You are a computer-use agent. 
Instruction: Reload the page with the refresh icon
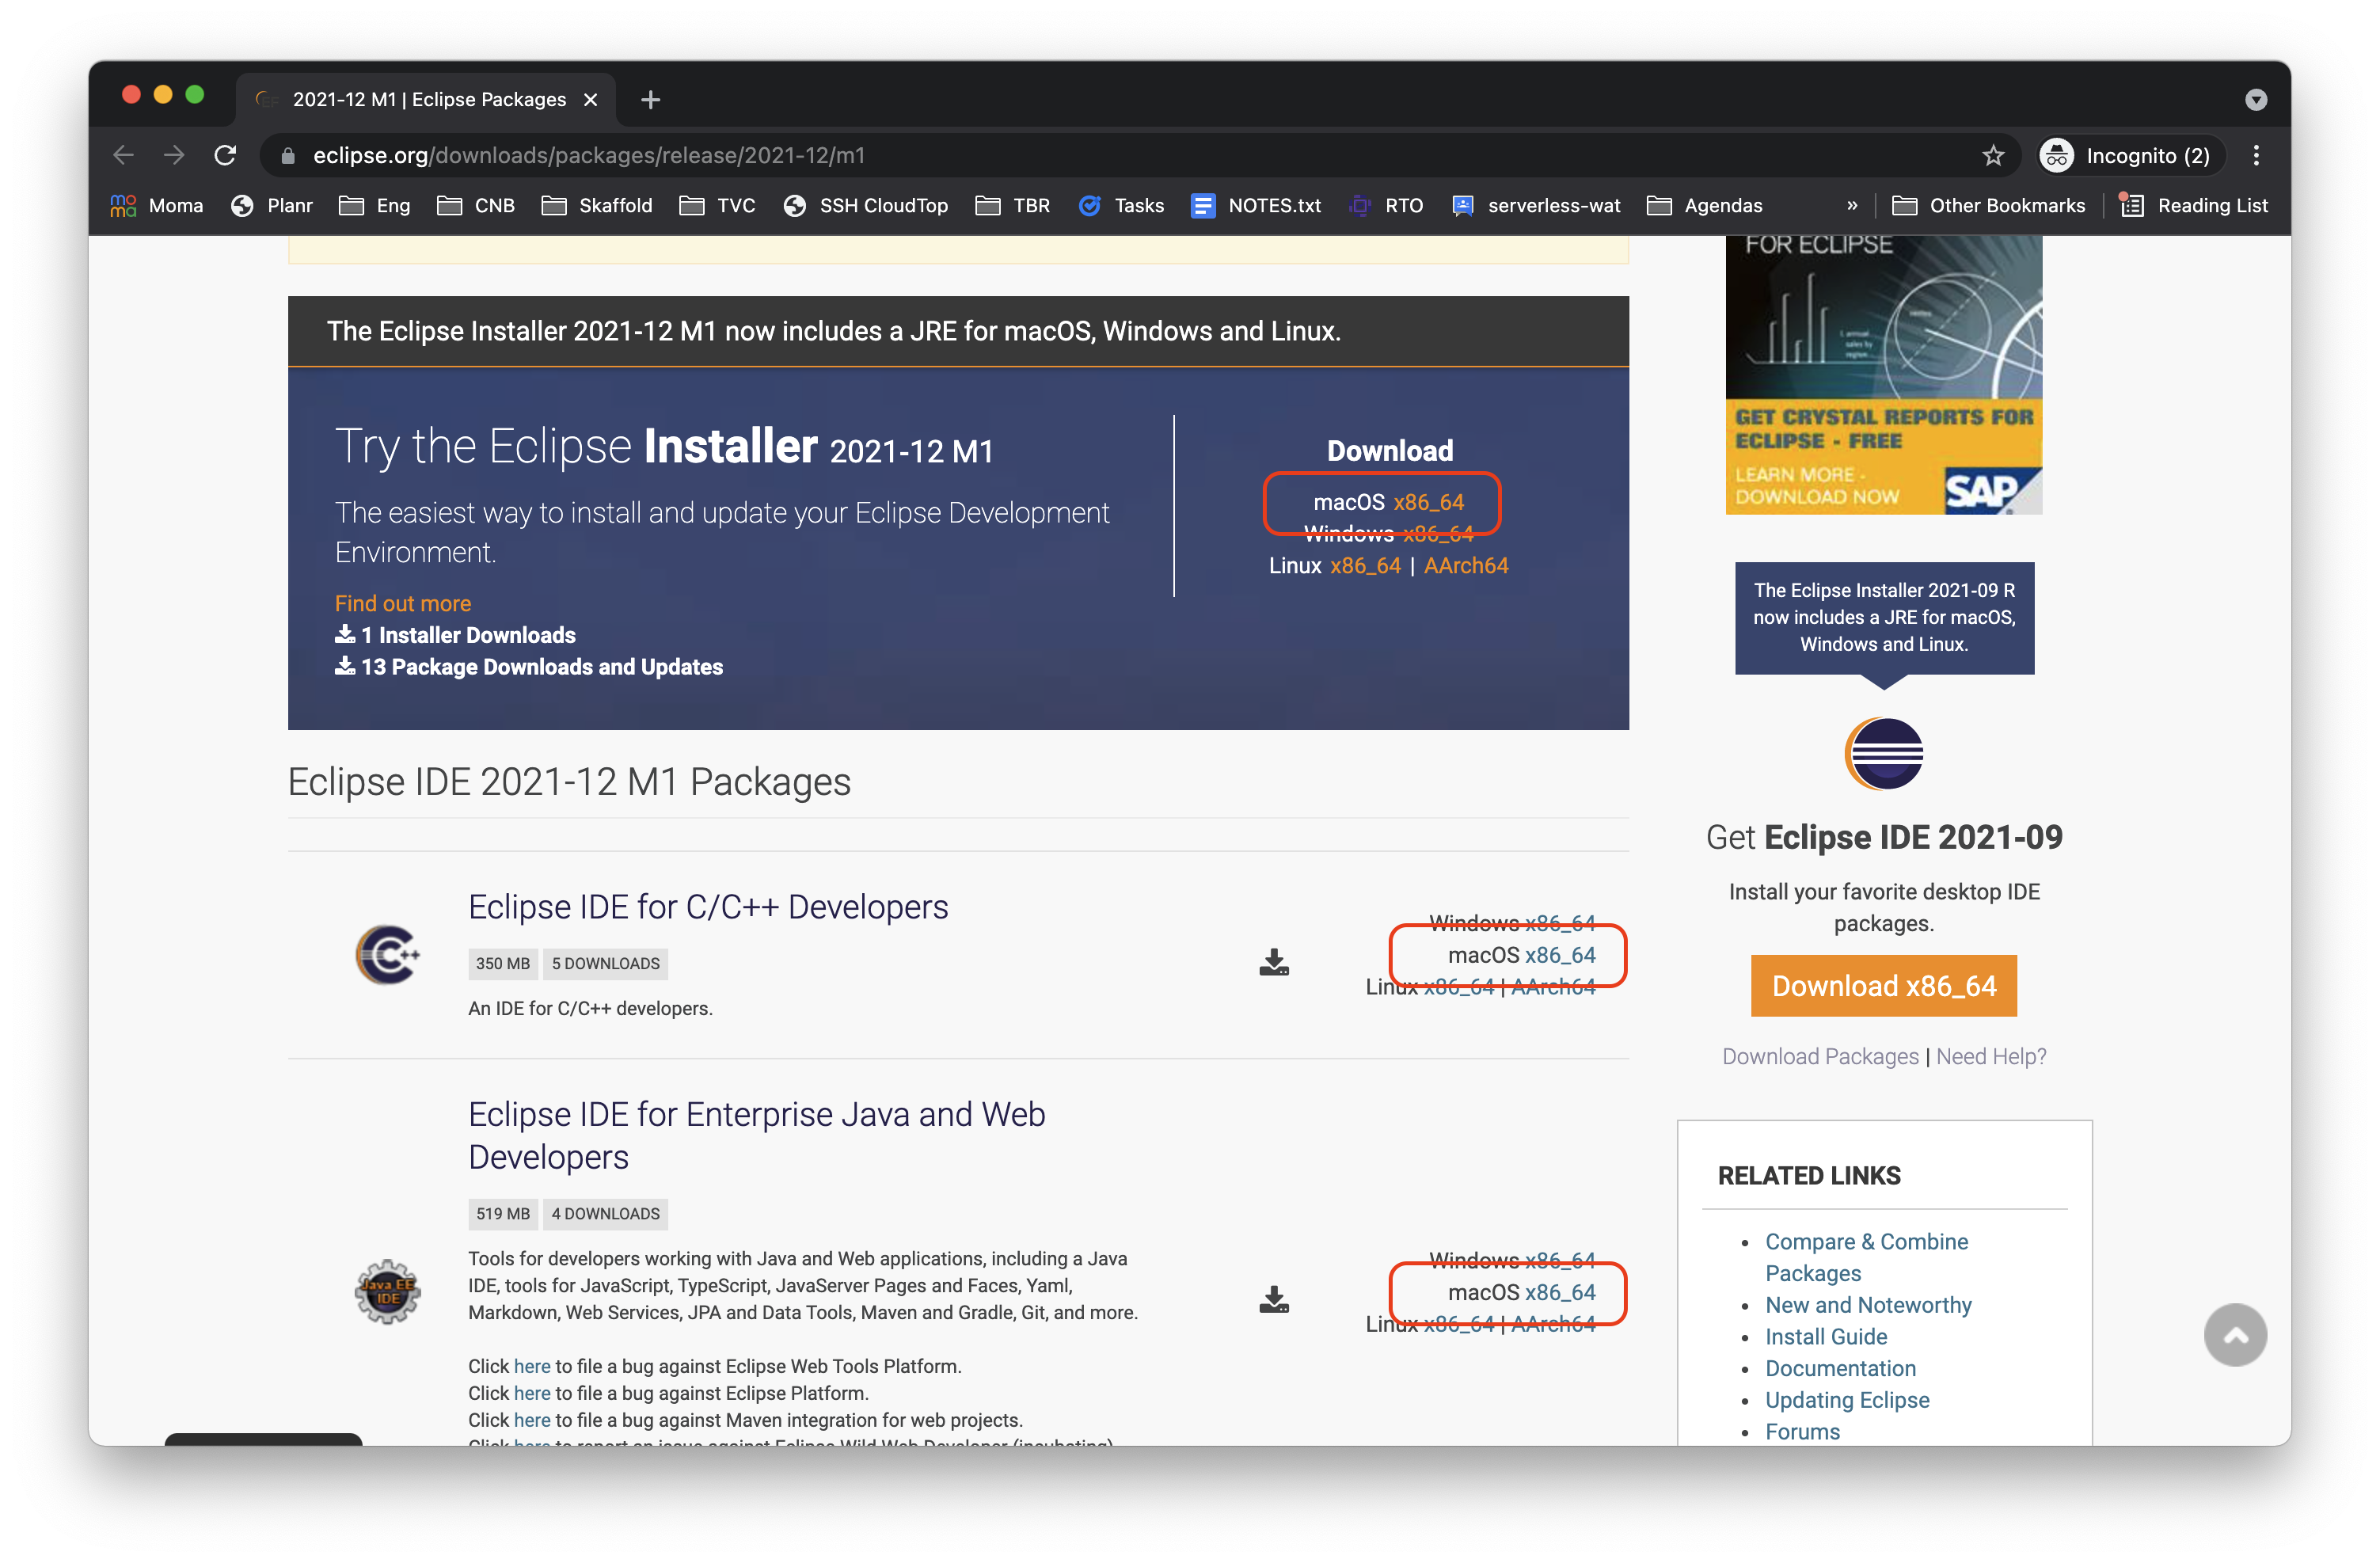(x=225, y=155)
